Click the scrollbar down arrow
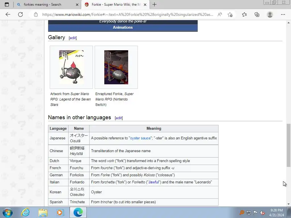This screenshot has height=218, width=291. (288, 204)
